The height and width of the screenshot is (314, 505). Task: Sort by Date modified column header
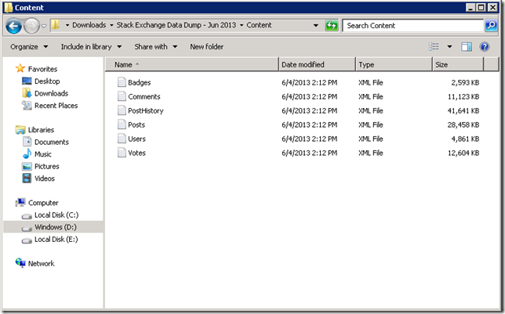[x=303, y=64]
